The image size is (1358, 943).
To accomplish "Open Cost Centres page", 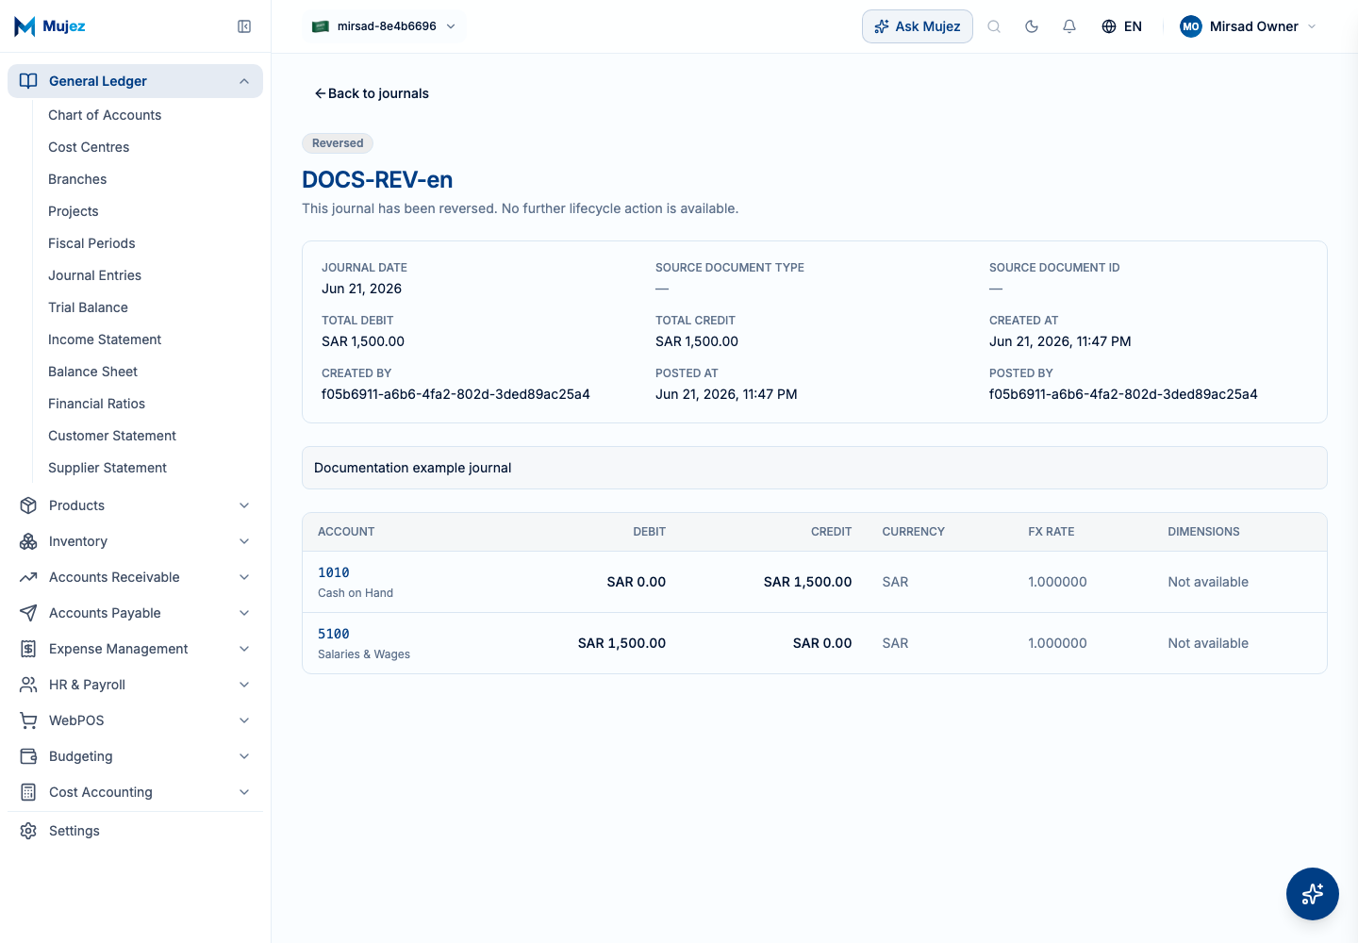I will point(89,147).
